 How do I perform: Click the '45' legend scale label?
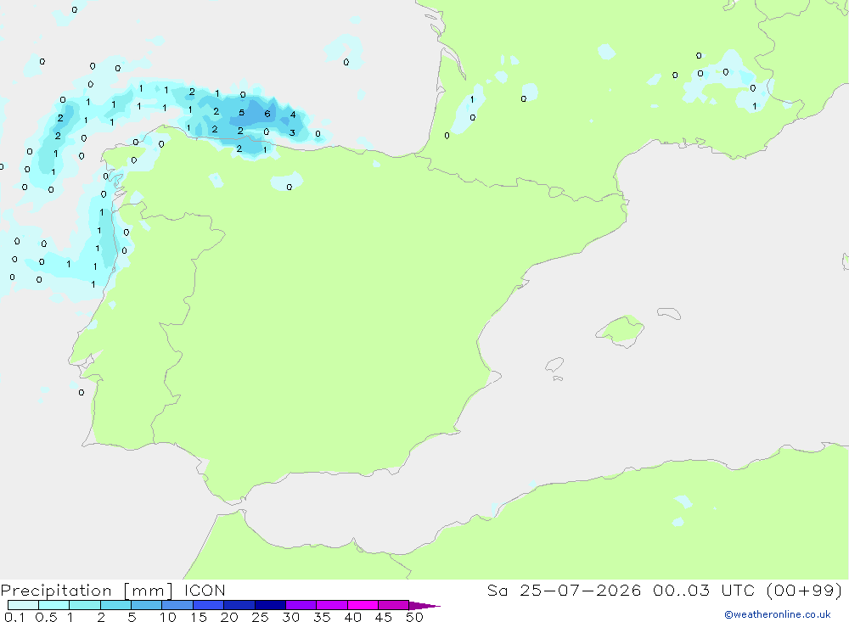pos(384,617)
